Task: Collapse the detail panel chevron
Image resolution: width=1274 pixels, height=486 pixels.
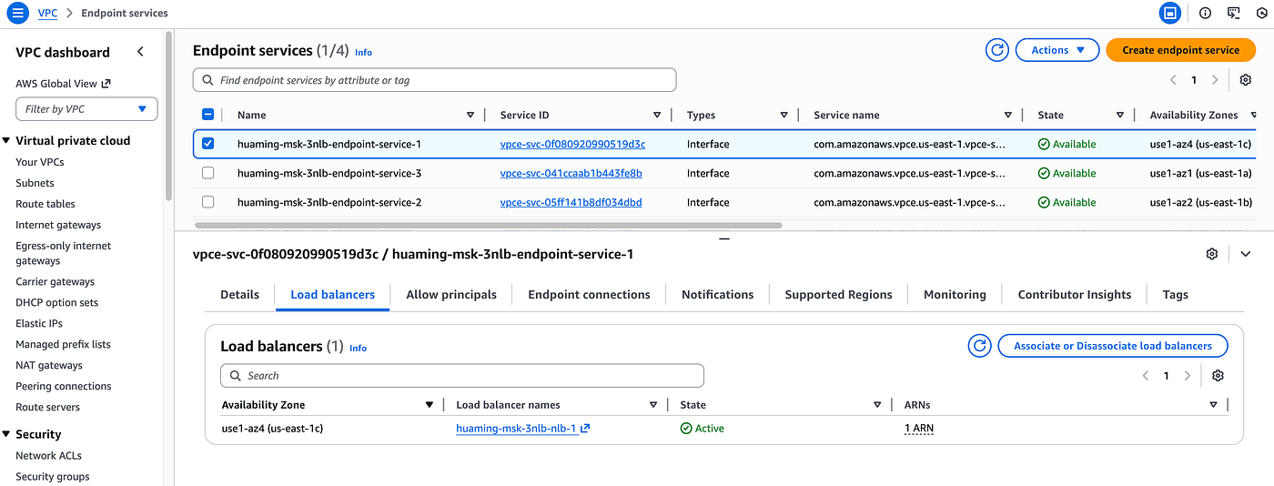Action: tap(1246, 254)
